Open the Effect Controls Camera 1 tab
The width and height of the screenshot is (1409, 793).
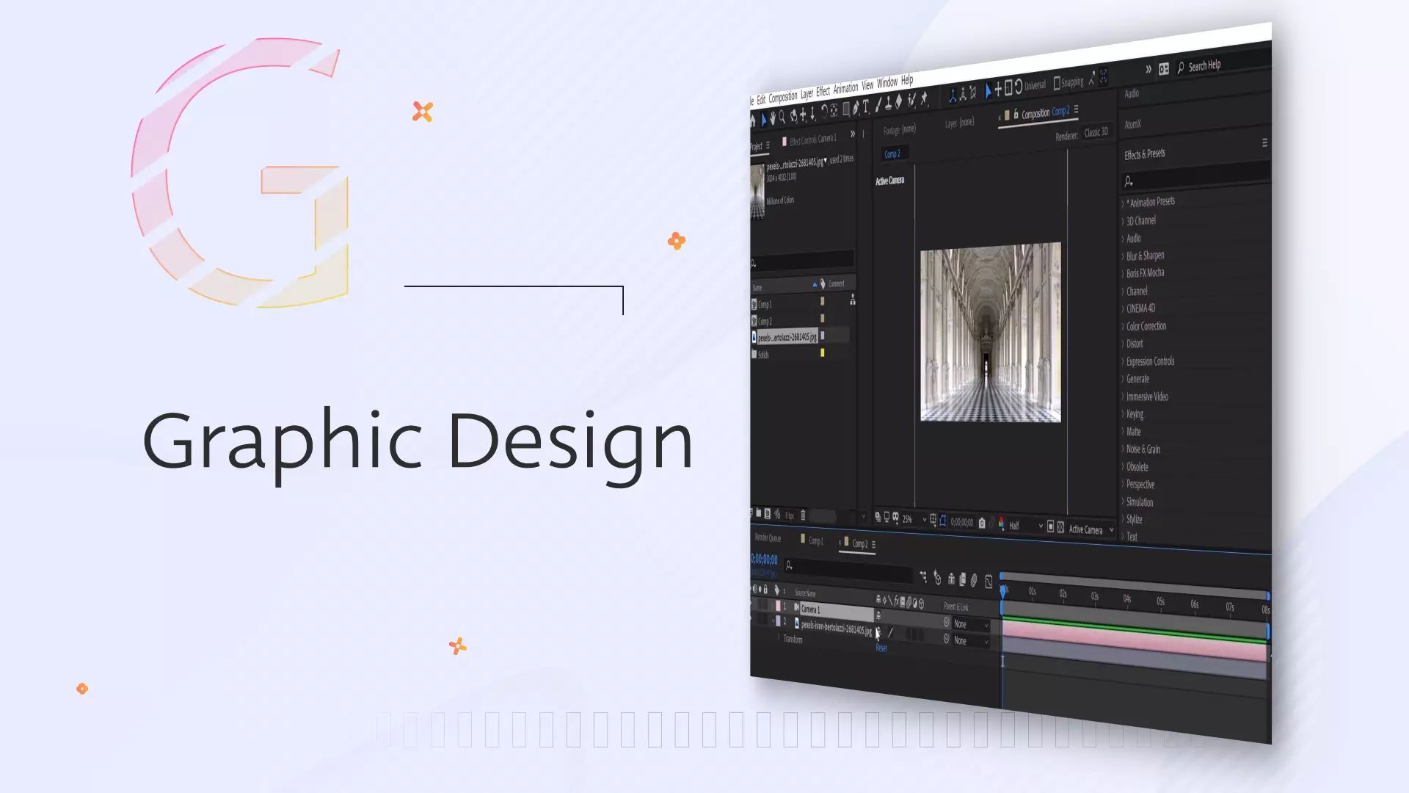pyautogui.click(x=812, y=140)
